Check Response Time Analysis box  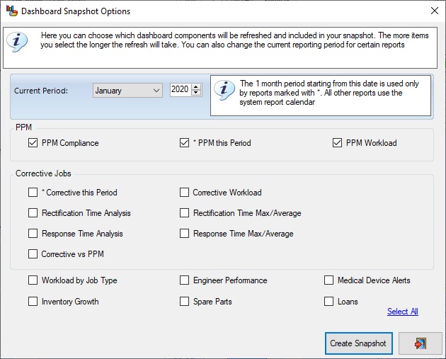pyautogui.click(x=33, y=233)
